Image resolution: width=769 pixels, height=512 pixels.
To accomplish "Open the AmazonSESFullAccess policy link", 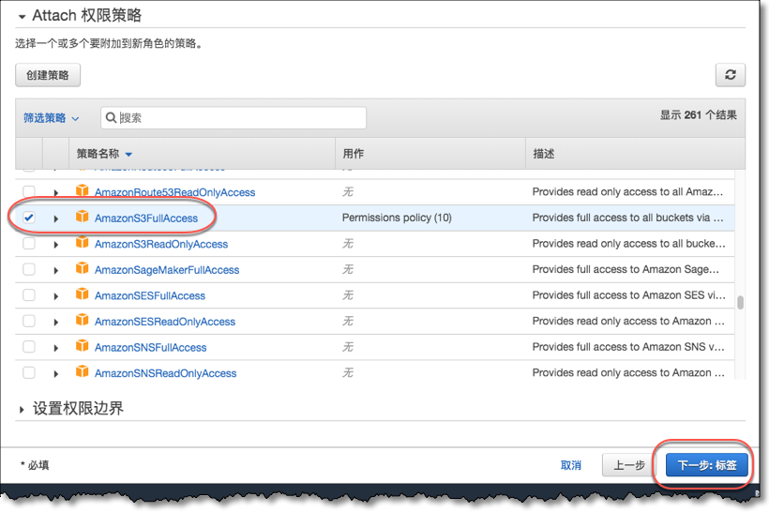I will pyautogui.click(x=150, y=295).
